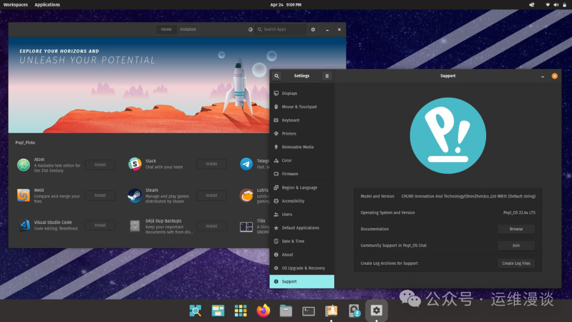Open the Applications menu in the top bar

(47, 4)
